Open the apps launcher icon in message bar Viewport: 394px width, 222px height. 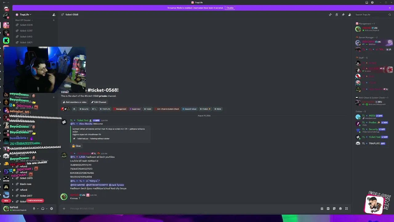(347, 209)
